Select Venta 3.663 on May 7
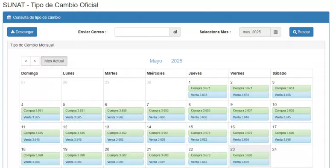The height and width of the screenshot is (168, 333). [x=166, y=117]
